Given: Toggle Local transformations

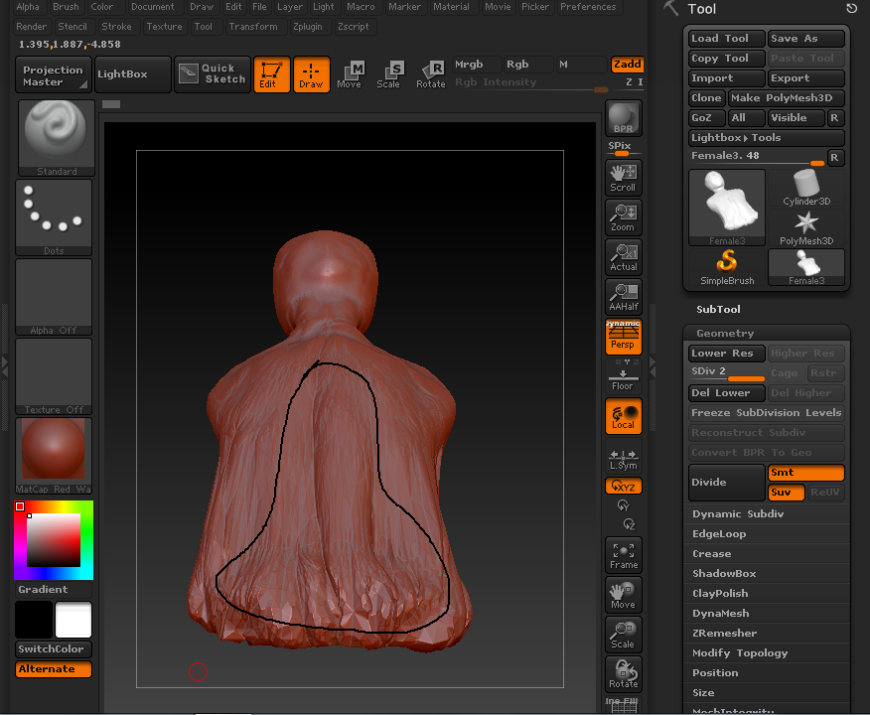Looking at the screenshot, I should click(x=623, y=416).
